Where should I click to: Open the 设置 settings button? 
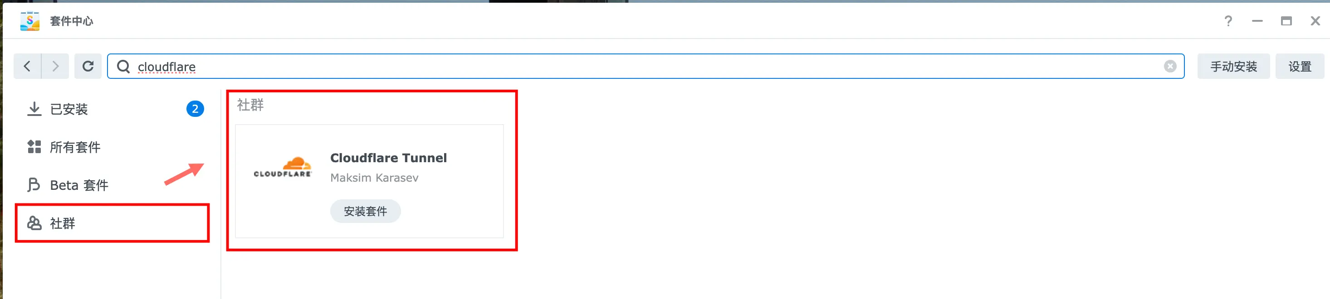click(1300, 67)
